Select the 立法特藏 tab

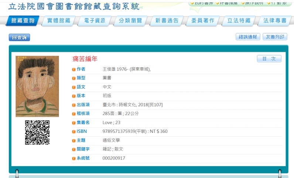point(239,21)
